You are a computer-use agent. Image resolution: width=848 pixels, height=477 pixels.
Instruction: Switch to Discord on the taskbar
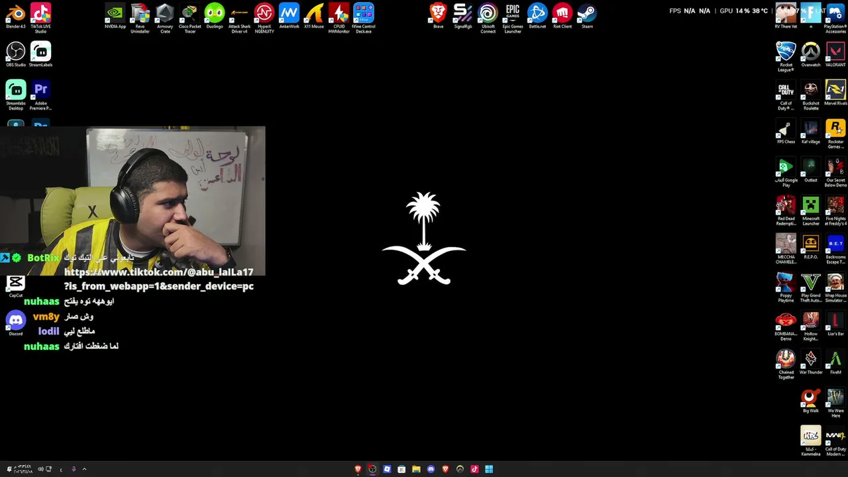(431, 469)
